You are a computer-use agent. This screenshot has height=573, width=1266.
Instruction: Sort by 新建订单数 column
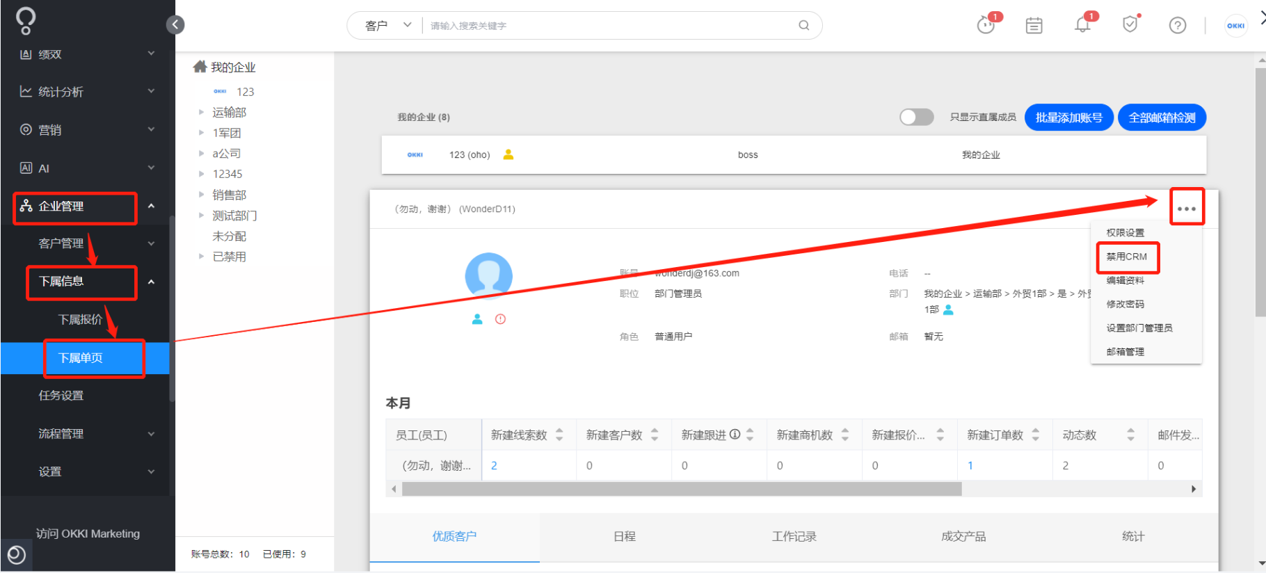point(1036,435)
